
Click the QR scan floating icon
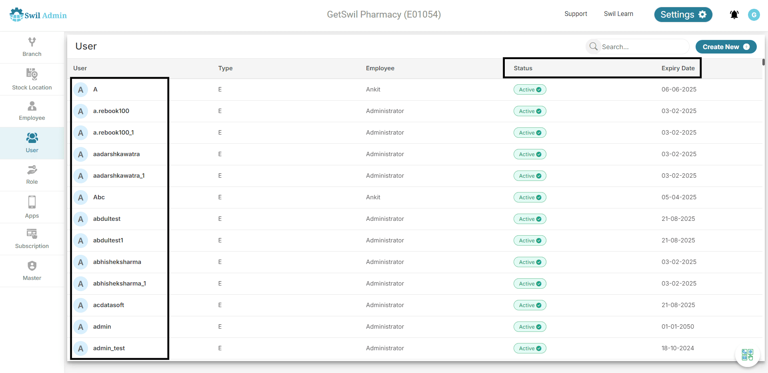click(747, 354)
